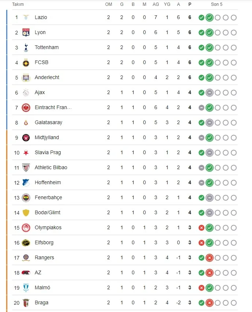Click the AG goals-for column header
Viewport: 252px width, 312px height.
156,4
